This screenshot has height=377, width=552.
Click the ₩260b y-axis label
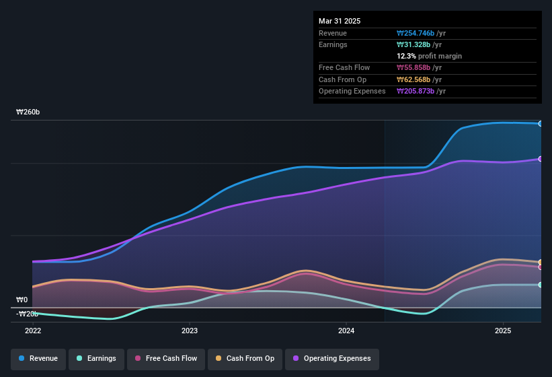28,112
